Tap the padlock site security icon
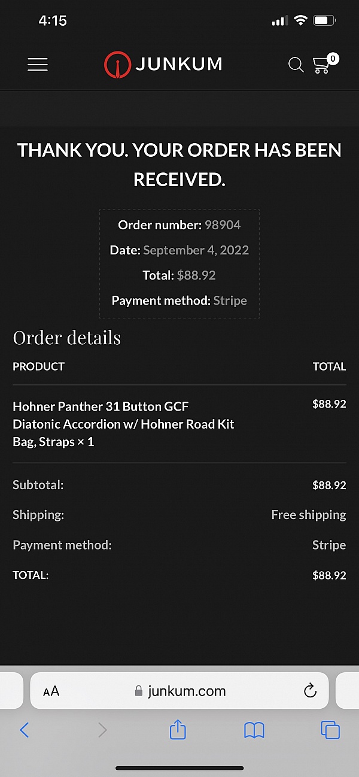 point(139,691)
